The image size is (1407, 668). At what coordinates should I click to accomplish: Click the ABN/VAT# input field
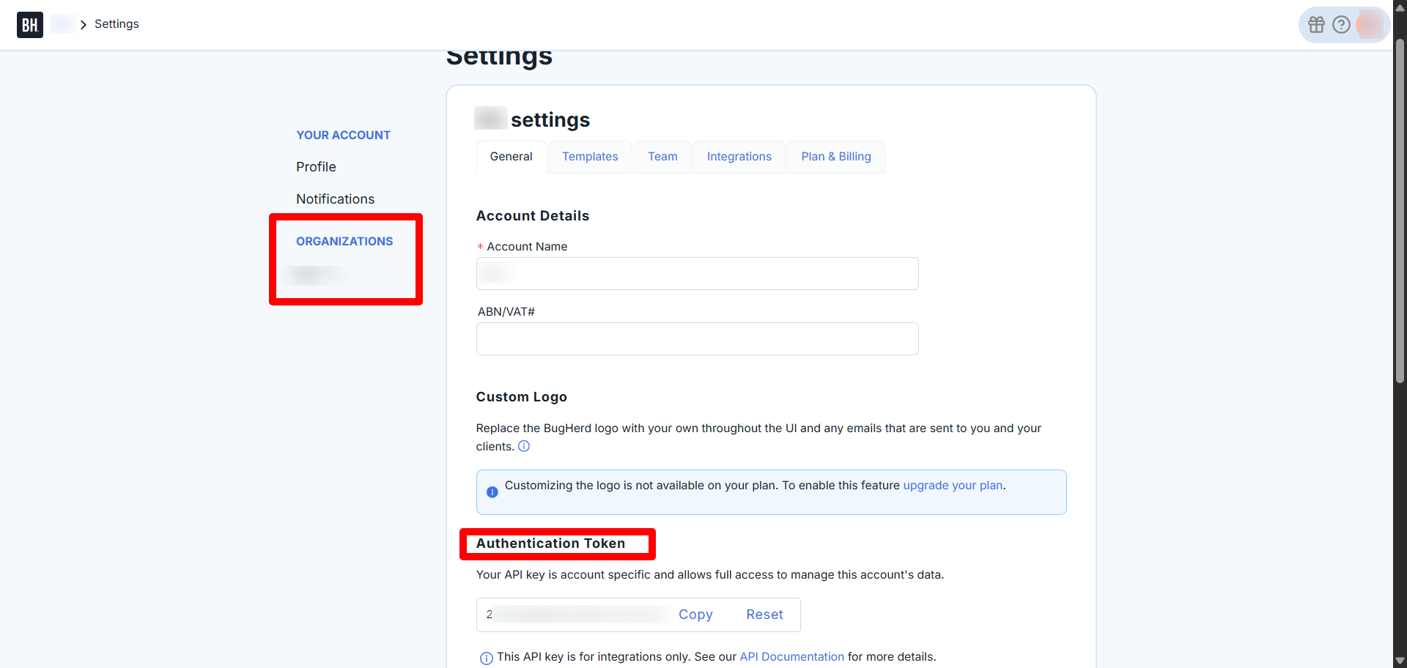697,339
